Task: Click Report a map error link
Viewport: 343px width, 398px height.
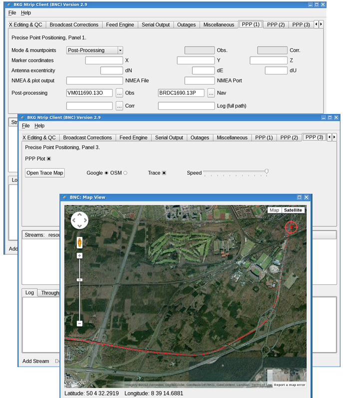Action: (x=289, y=385)
